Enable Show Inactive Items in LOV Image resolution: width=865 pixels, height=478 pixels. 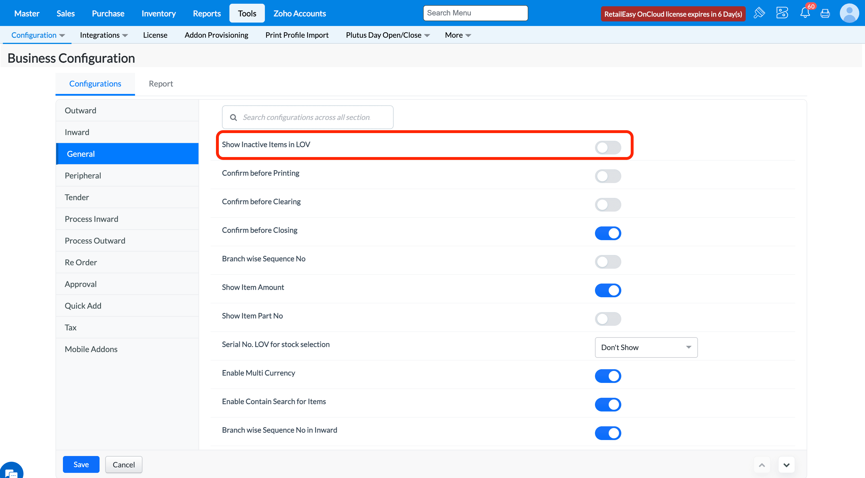(x=608, y=148)
